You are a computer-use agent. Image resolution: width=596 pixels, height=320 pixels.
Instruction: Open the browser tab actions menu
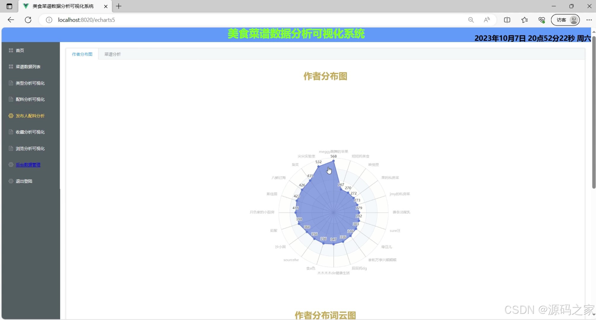pyautogui.click(x=9, y=6)
